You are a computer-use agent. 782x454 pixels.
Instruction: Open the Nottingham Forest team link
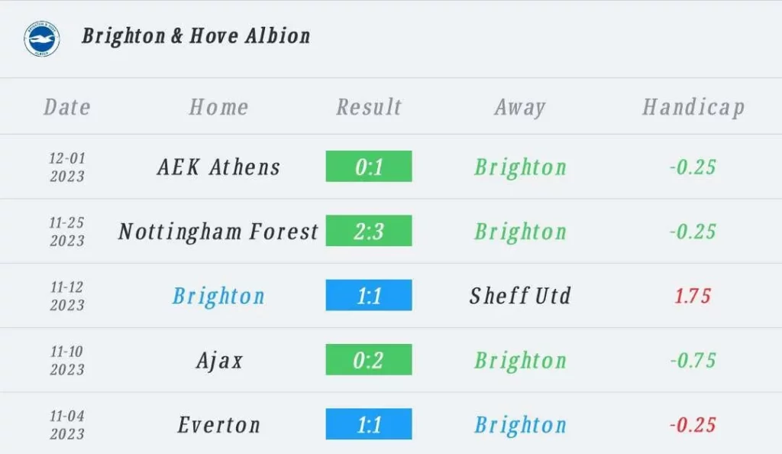click(218, 232)
